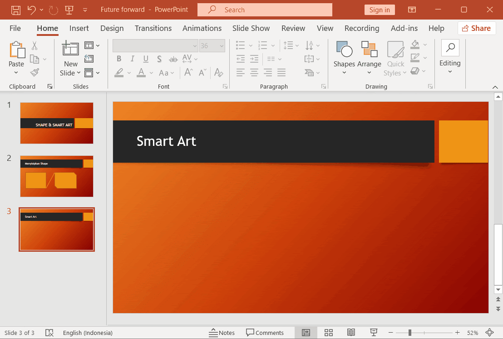
Task: Click the Save icon in title bar
Action: coord(16,10)
